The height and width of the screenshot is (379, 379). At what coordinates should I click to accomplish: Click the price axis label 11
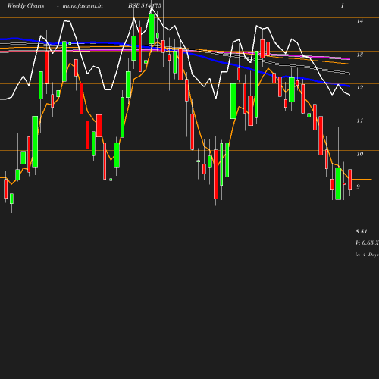[360, 121]
